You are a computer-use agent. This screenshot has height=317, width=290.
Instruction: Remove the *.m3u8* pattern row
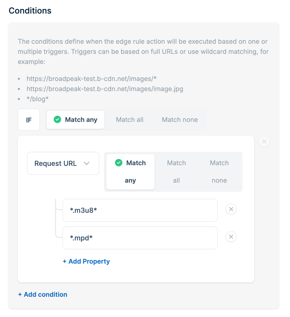coord(231,209)
